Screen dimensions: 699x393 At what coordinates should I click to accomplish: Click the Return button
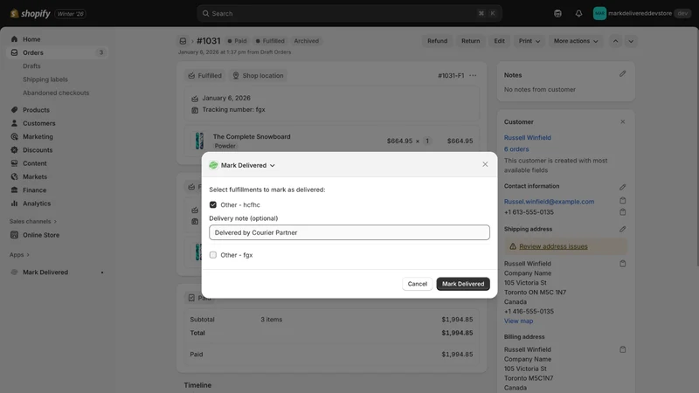pyautogui.click(x=470, y=41)
